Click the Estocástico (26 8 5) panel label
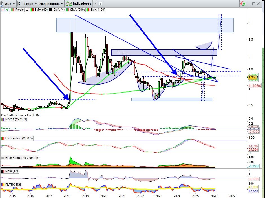 coord(19,138)
